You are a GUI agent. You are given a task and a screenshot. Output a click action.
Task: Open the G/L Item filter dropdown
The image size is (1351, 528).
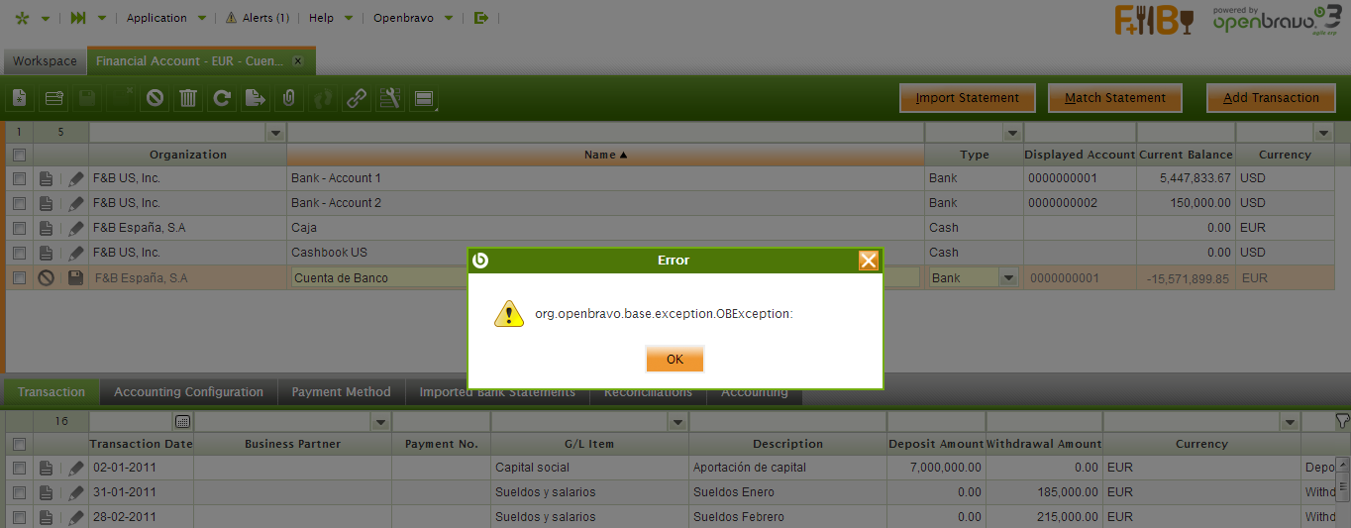(677, 422)
